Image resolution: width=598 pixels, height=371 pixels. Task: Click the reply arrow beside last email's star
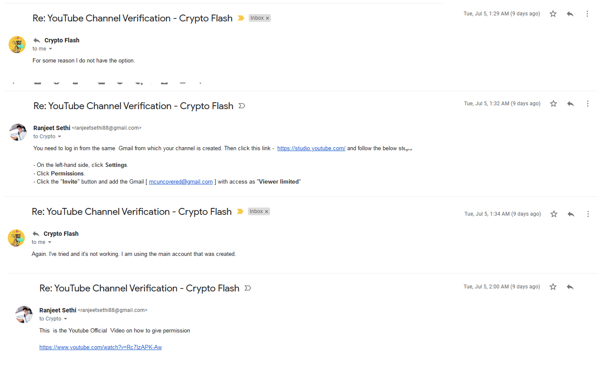click(570, 287)
